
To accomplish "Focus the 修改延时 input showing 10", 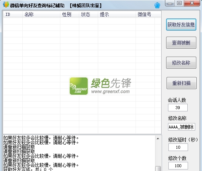I will [178, 147].
